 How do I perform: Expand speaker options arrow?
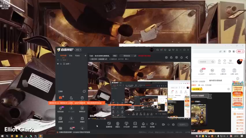156,124
